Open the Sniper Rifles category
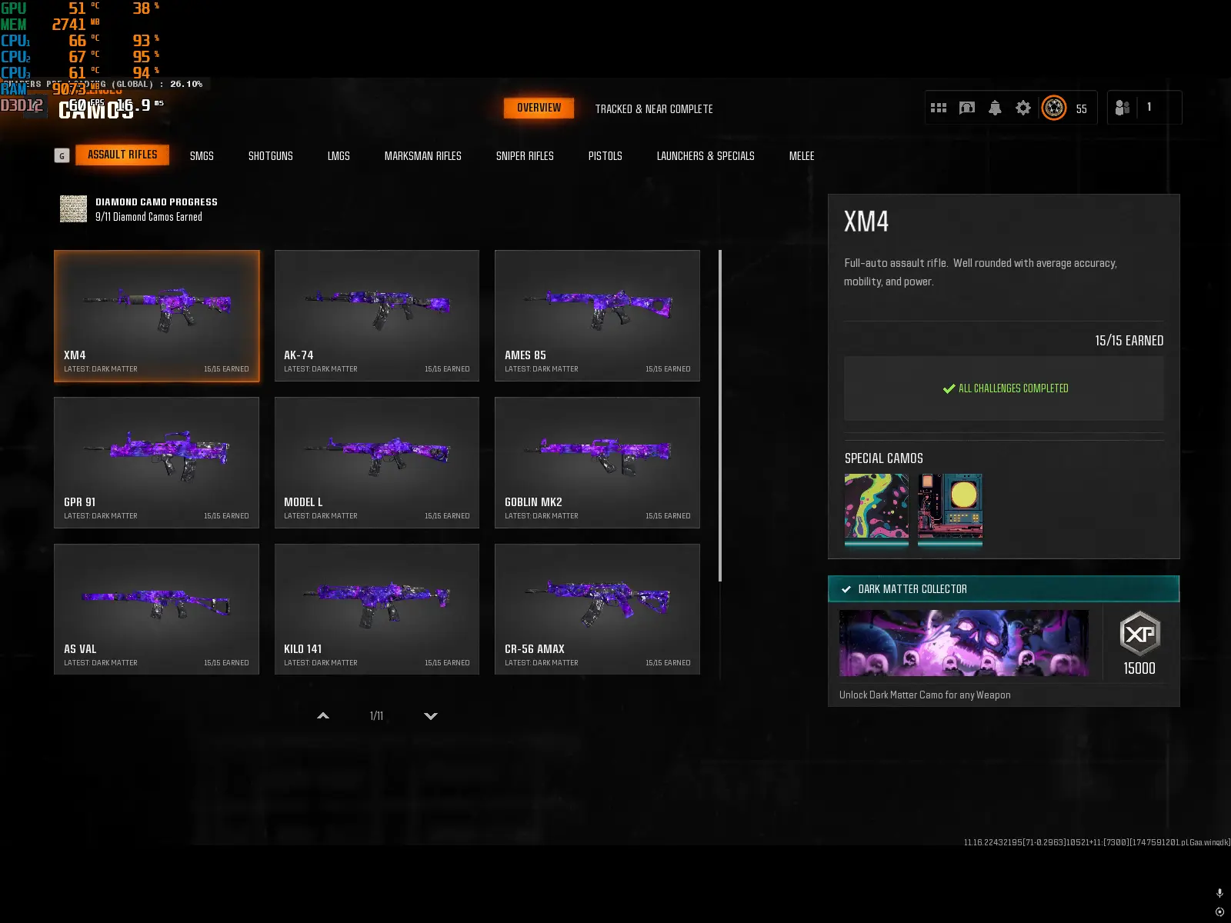Viewport: 1231px width, 923px height. [525, 155]
